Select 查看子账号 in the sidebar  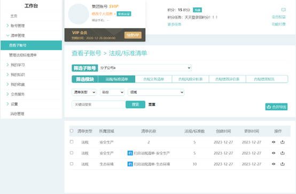(x=31, y=45)
